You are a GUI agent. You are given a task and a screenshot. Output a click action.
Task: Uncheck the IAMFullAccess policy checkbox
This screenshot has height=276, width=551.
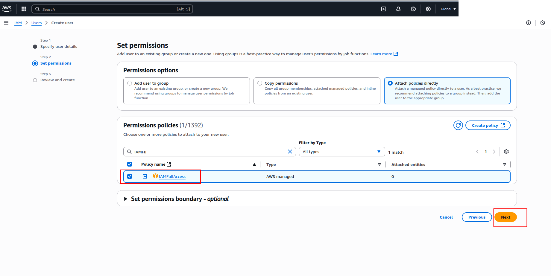tap(130, 176)
